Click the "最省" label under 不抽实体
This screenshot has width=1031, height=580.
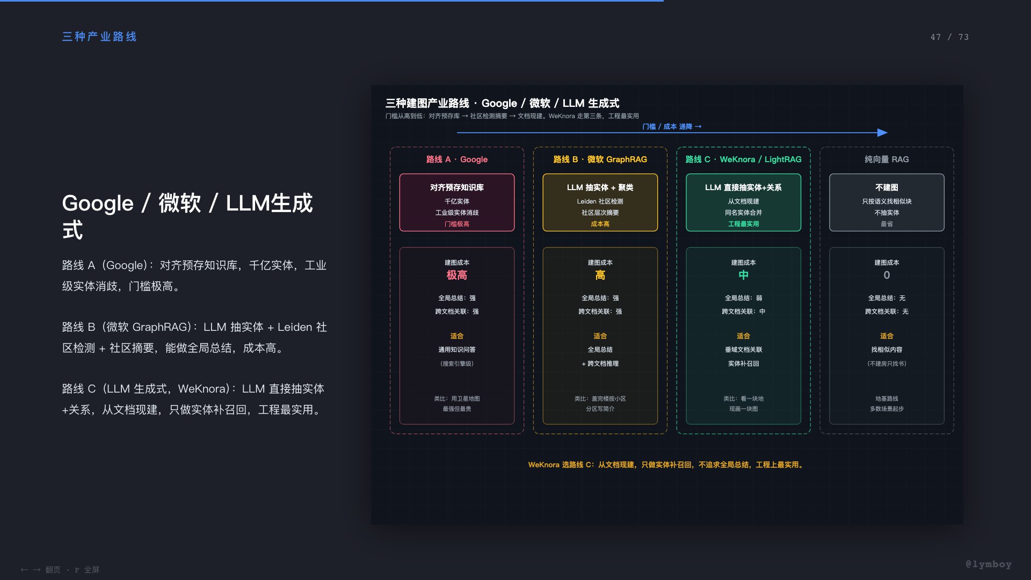pyautogui.click(x=887, y=224)
